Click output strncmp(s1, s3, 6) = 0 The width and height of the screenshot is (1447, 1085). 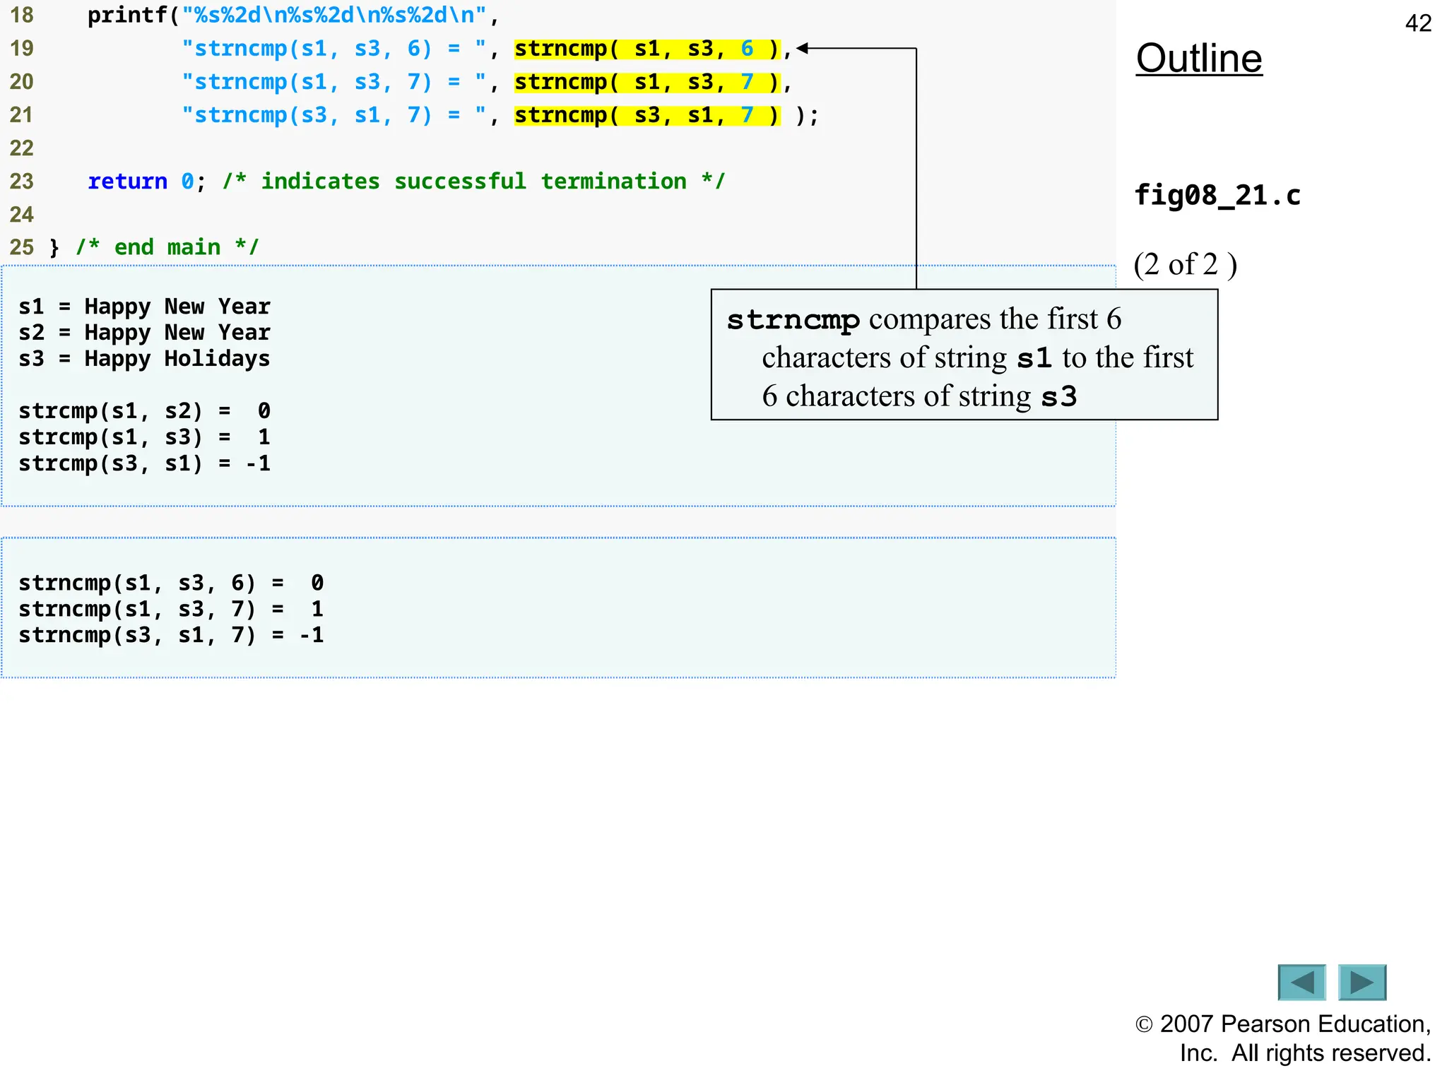pos(171,583)
